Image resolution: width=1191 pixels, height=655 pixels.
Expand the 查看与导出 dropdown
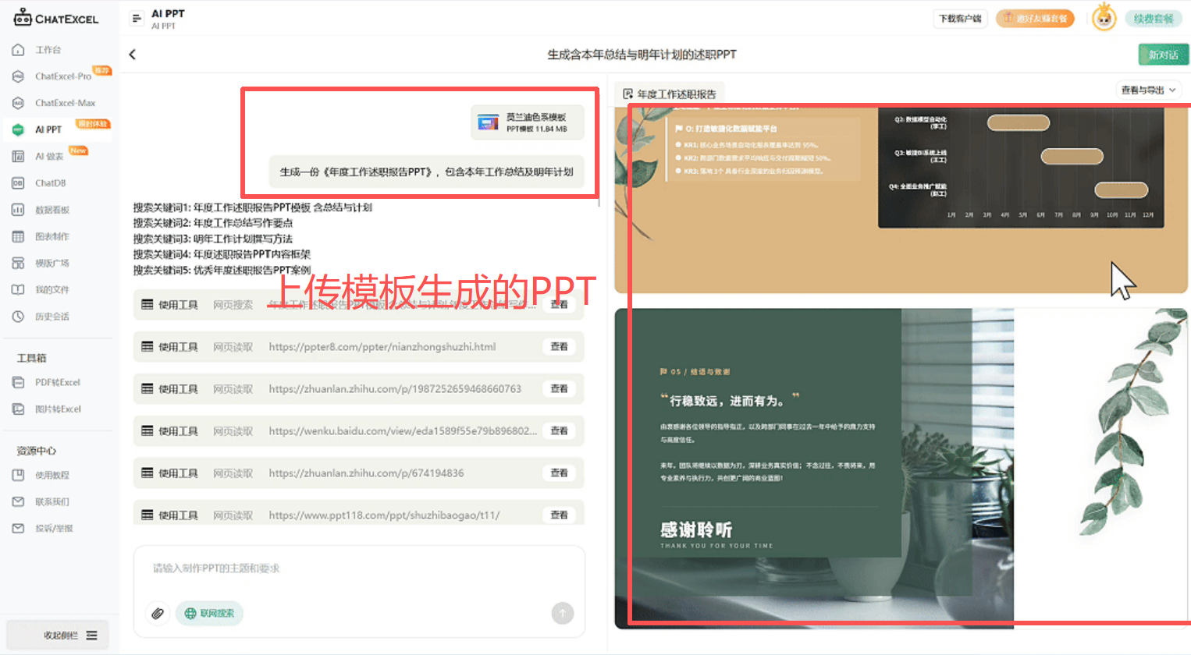[x=1147, y=90]
